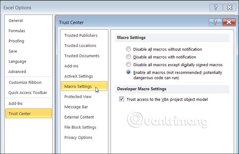This screenshot has width=239, height=154.
Task: Select Quick Access Toolbar in Excel Options
Action: click(x=28, y=93)
